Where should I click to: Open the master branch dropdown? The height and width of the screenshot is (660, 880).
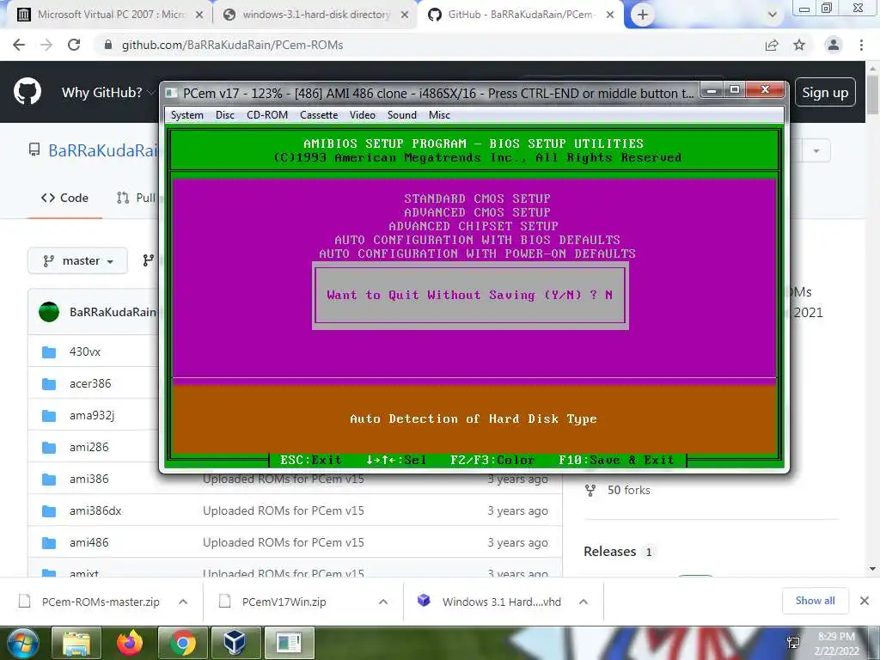(78, 261)
